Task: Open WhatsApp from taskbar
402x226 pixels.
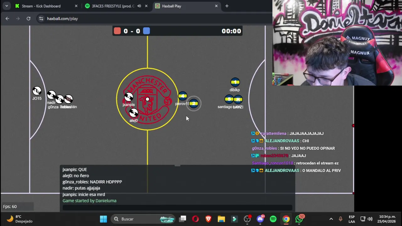Action: [299, 219]
